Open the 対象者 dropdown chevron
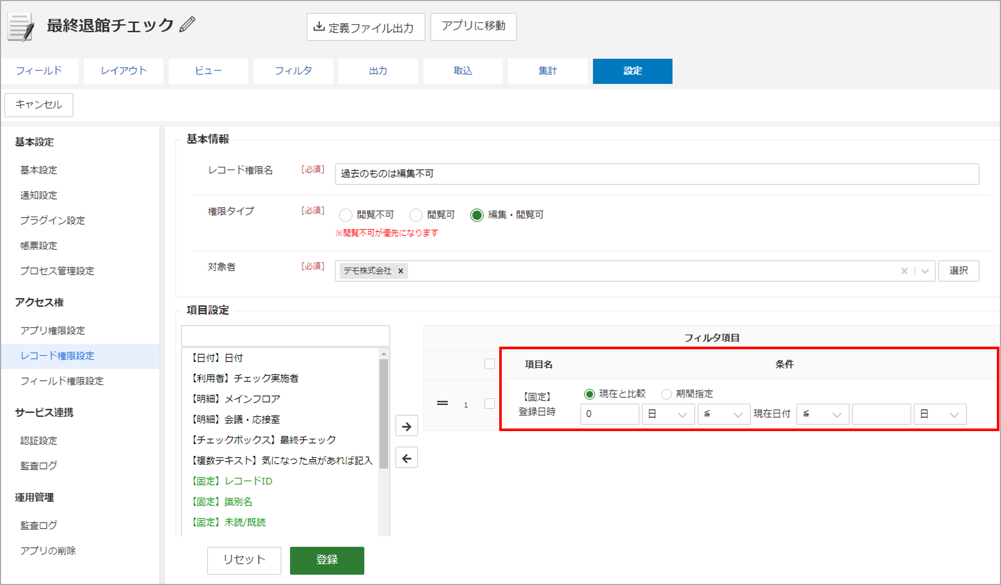 pyautogui.click(x=925, y=271)
